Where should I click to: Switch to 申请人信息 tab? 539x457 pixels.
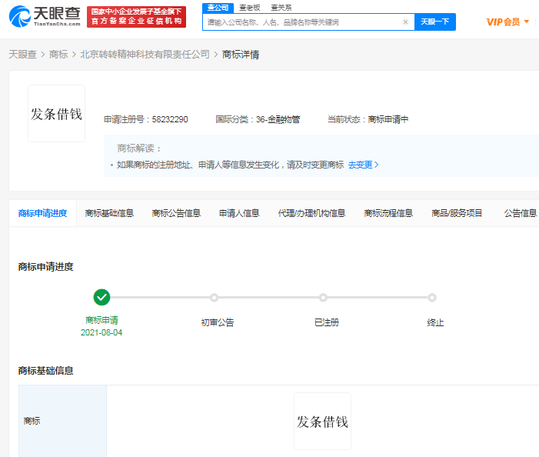click(x=239, y=213)
